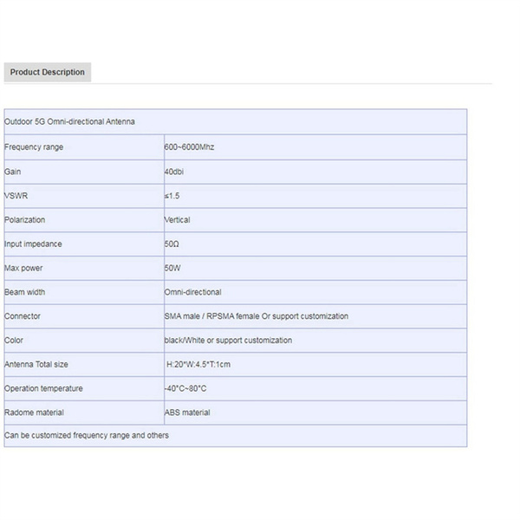Click the -40°C~80°C temperature value
Image resolution: width=520 pixels, height=520 pixels.
185,389
